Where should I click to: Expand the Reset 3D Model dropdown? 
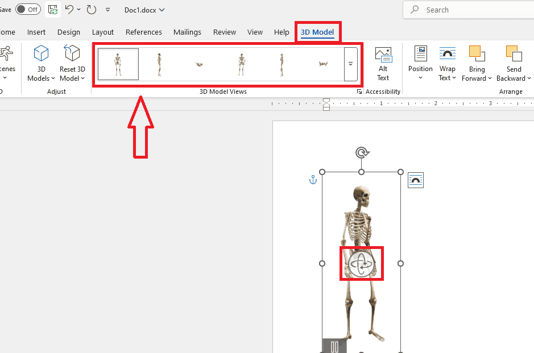pyautogui.click(x=83, y=78)
